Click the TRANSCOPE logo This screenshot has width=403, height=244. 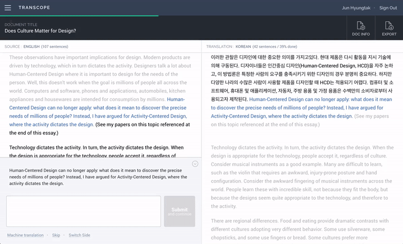coord(33,8)
